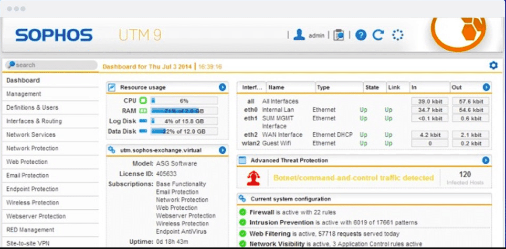Click the Firewall configuration link
The image size is (506, 249).
(262, 212)
